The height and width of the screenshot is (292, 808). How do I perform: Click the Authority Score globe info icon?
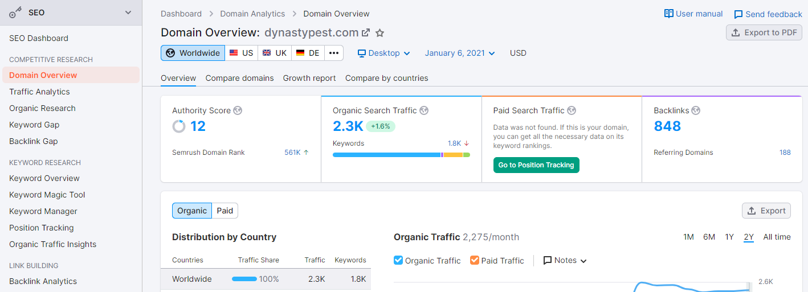pyautogui.click(x=238, y=110)
